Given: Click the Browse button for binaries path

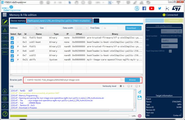Looking at the screenshot, I should (132, 80).
